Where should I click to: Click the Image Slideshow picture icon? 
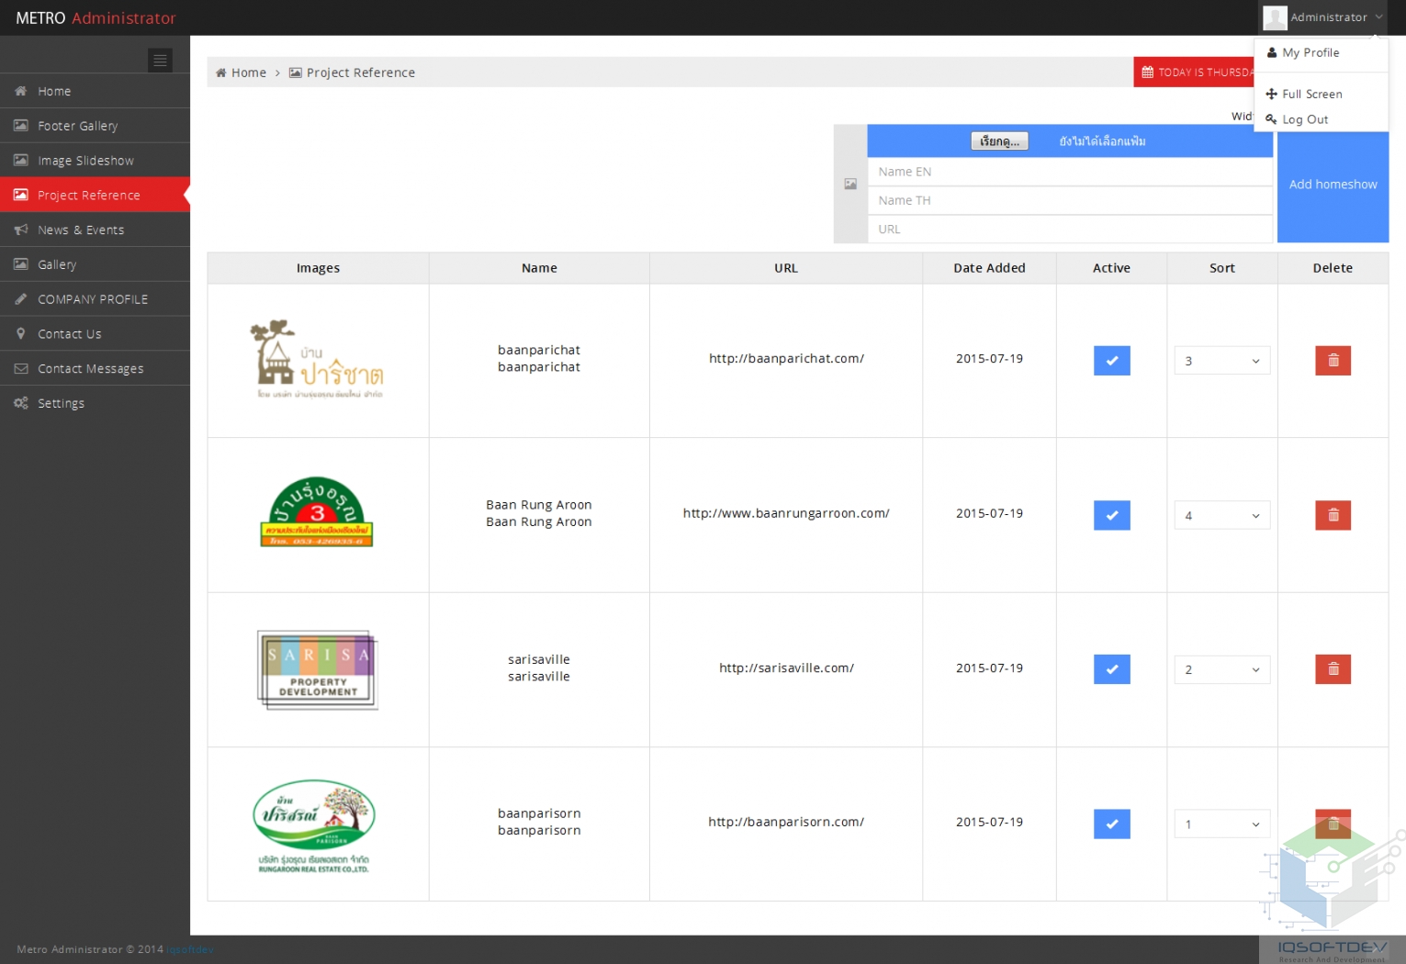tap(20, 160)
